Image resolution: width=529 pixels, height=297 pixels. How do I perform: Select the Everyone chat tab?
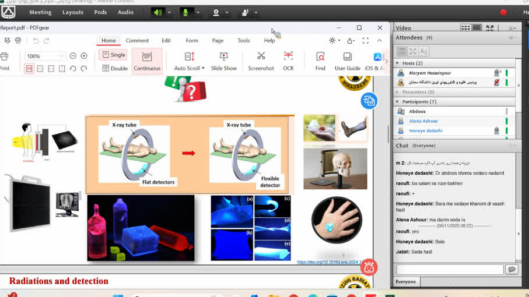click(x=405, y=281)
